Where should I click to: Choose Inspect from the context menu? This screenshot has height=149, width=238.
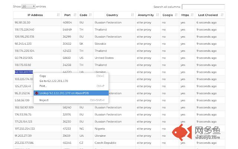click(x=71, y=100)
